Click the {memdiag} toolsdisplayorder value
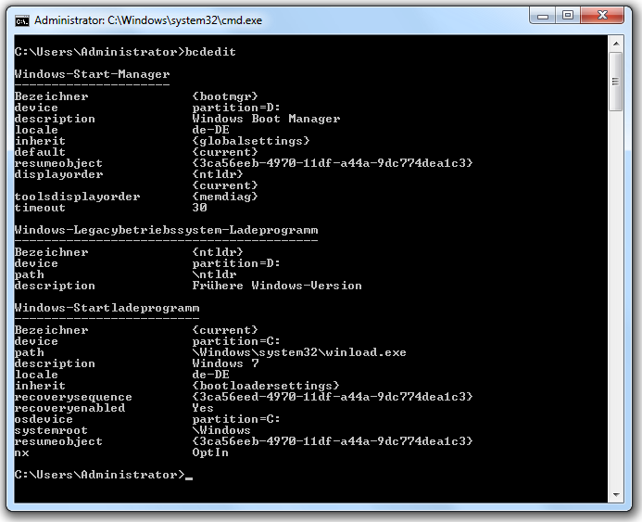Screen dimensions: 642x522 click(x=224, y=197)
